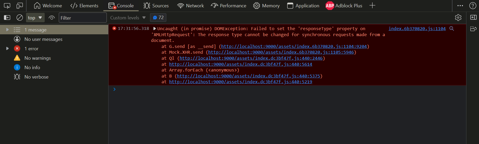Expand the Uncaught DOMException error details

154,29
